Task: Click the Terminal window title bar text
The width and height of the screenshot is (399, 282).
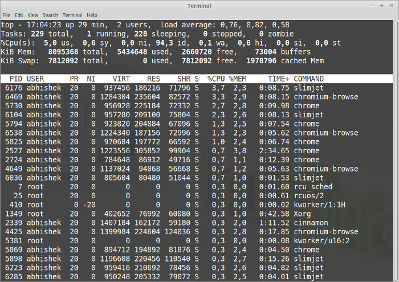Action: tap(199, 6)
